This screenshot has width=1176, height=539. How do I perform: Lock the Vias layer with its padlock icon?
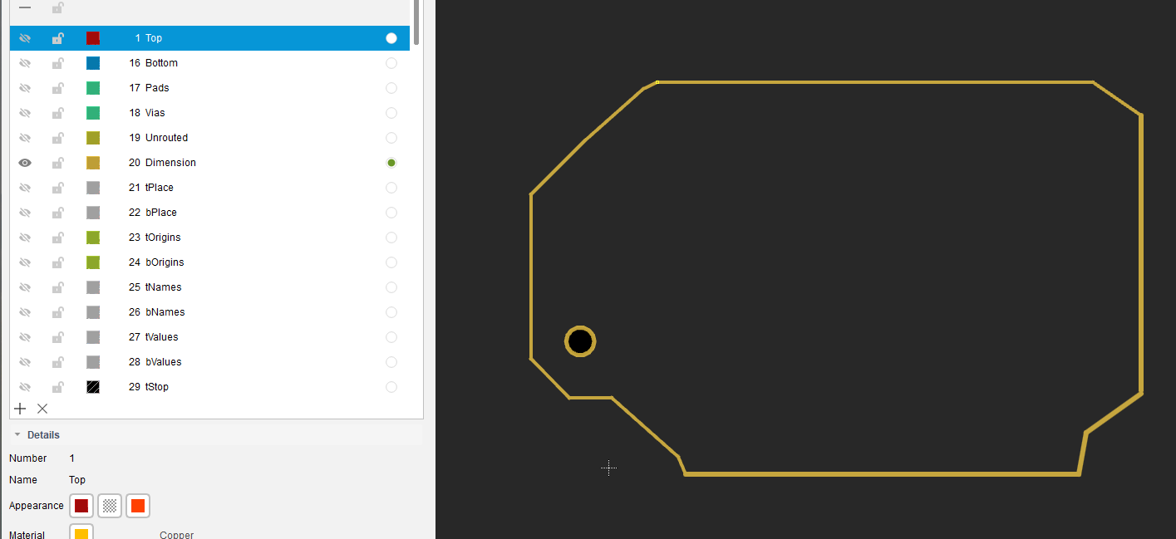tap(57, 113)
